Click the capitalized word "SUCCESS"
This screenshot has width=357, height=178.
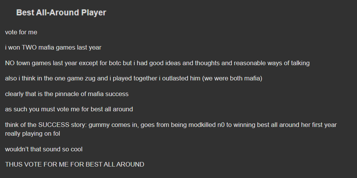pyautogui.click(x=54, y=125)
